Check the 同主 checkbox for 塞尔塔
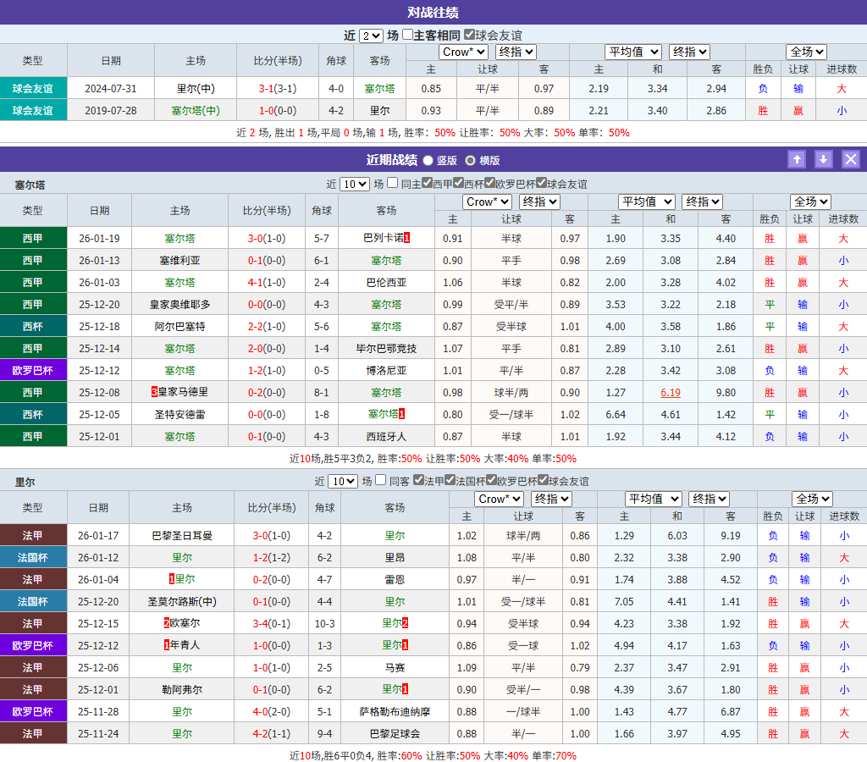 [x=390, y=184]
